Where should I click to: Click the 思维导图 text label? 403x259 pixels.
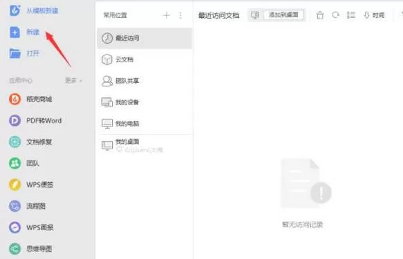point(39,249)
